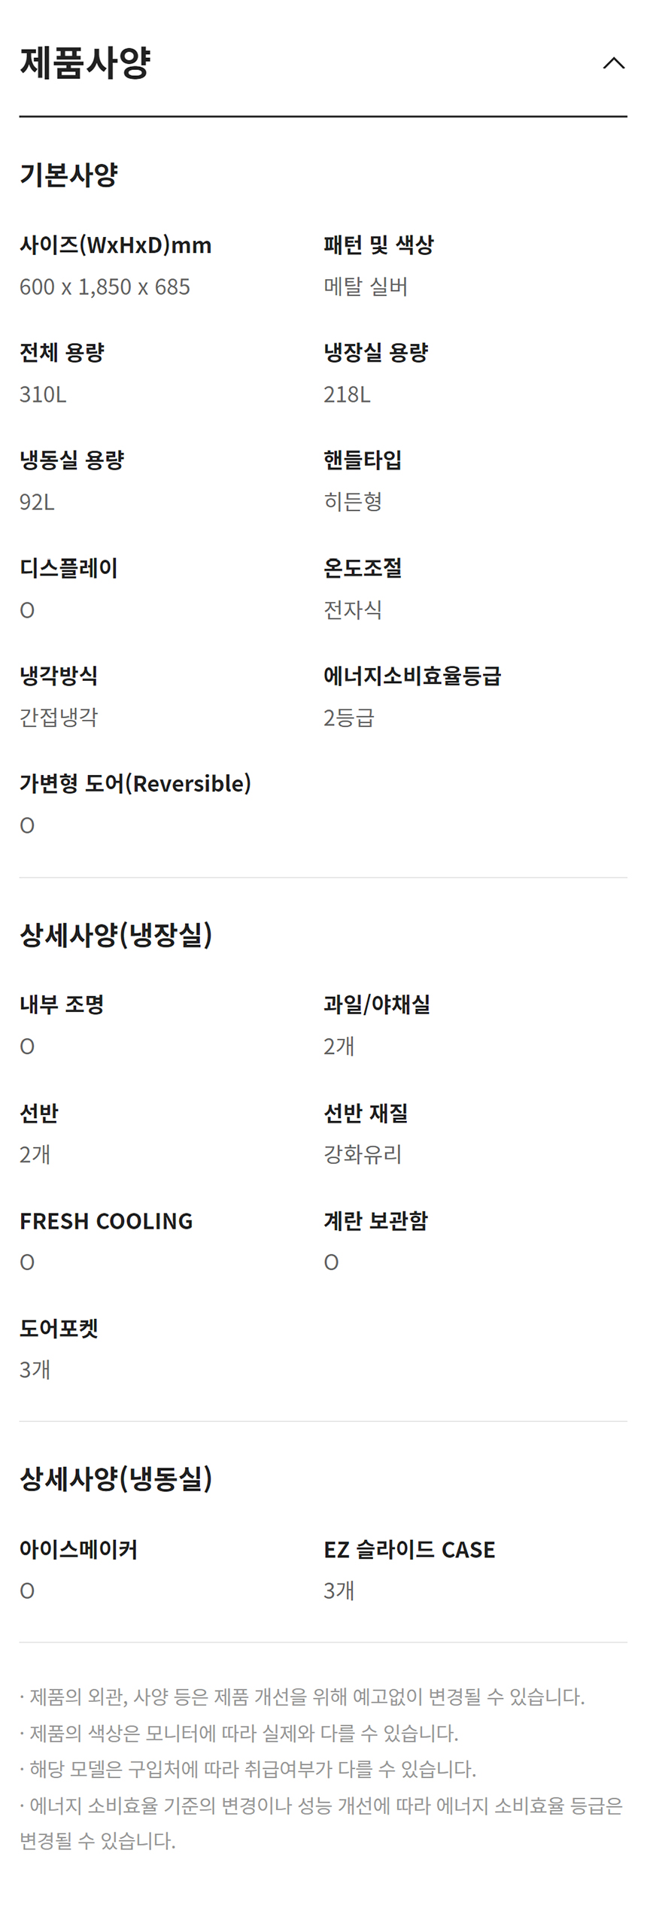Select the 강화유리 shelf material value

tap(363, 1154)
